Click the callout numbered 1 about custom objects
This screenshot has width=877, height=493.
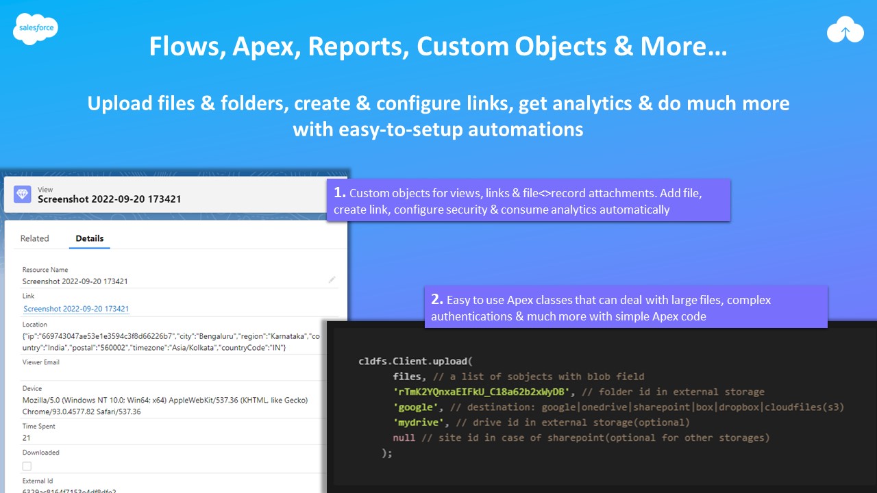tap(528, 201)
